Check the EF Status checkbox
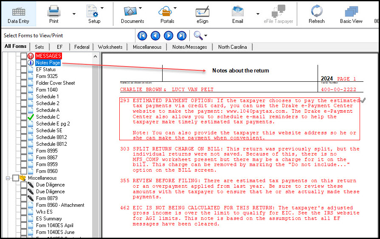380x239 pixels. click(23, 69)
